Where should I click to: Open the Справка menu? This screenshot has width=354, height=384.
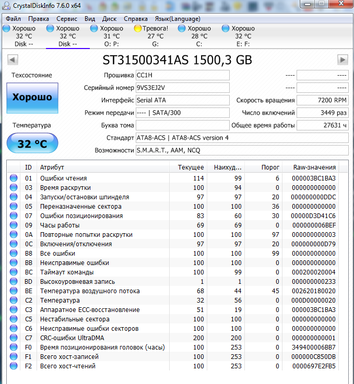click(136, 19)
